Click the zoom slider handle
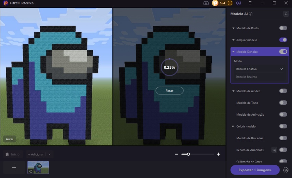Image resolution: width=292 pixels, height=178 pixels. point(189,154)
